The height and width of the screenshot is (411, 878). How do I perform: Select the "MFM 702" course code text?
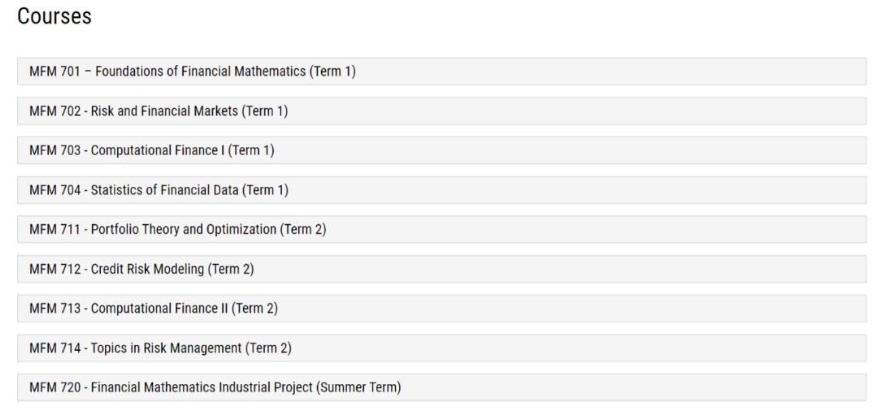point(51,110)
